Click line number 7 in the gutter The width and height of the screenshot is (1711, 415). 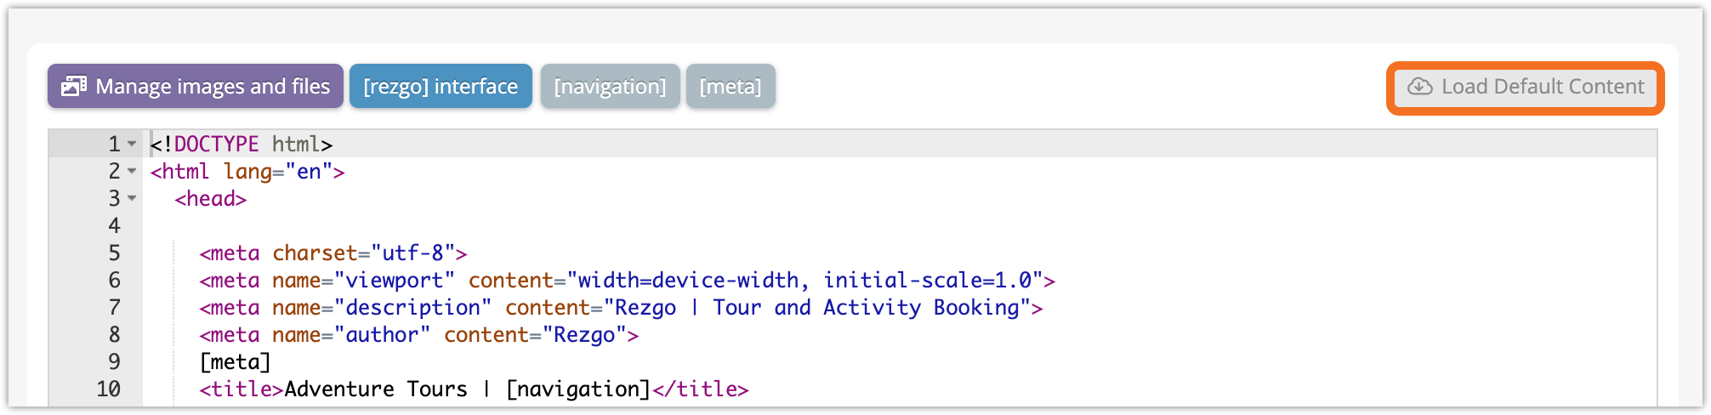[x=114, y=307]
